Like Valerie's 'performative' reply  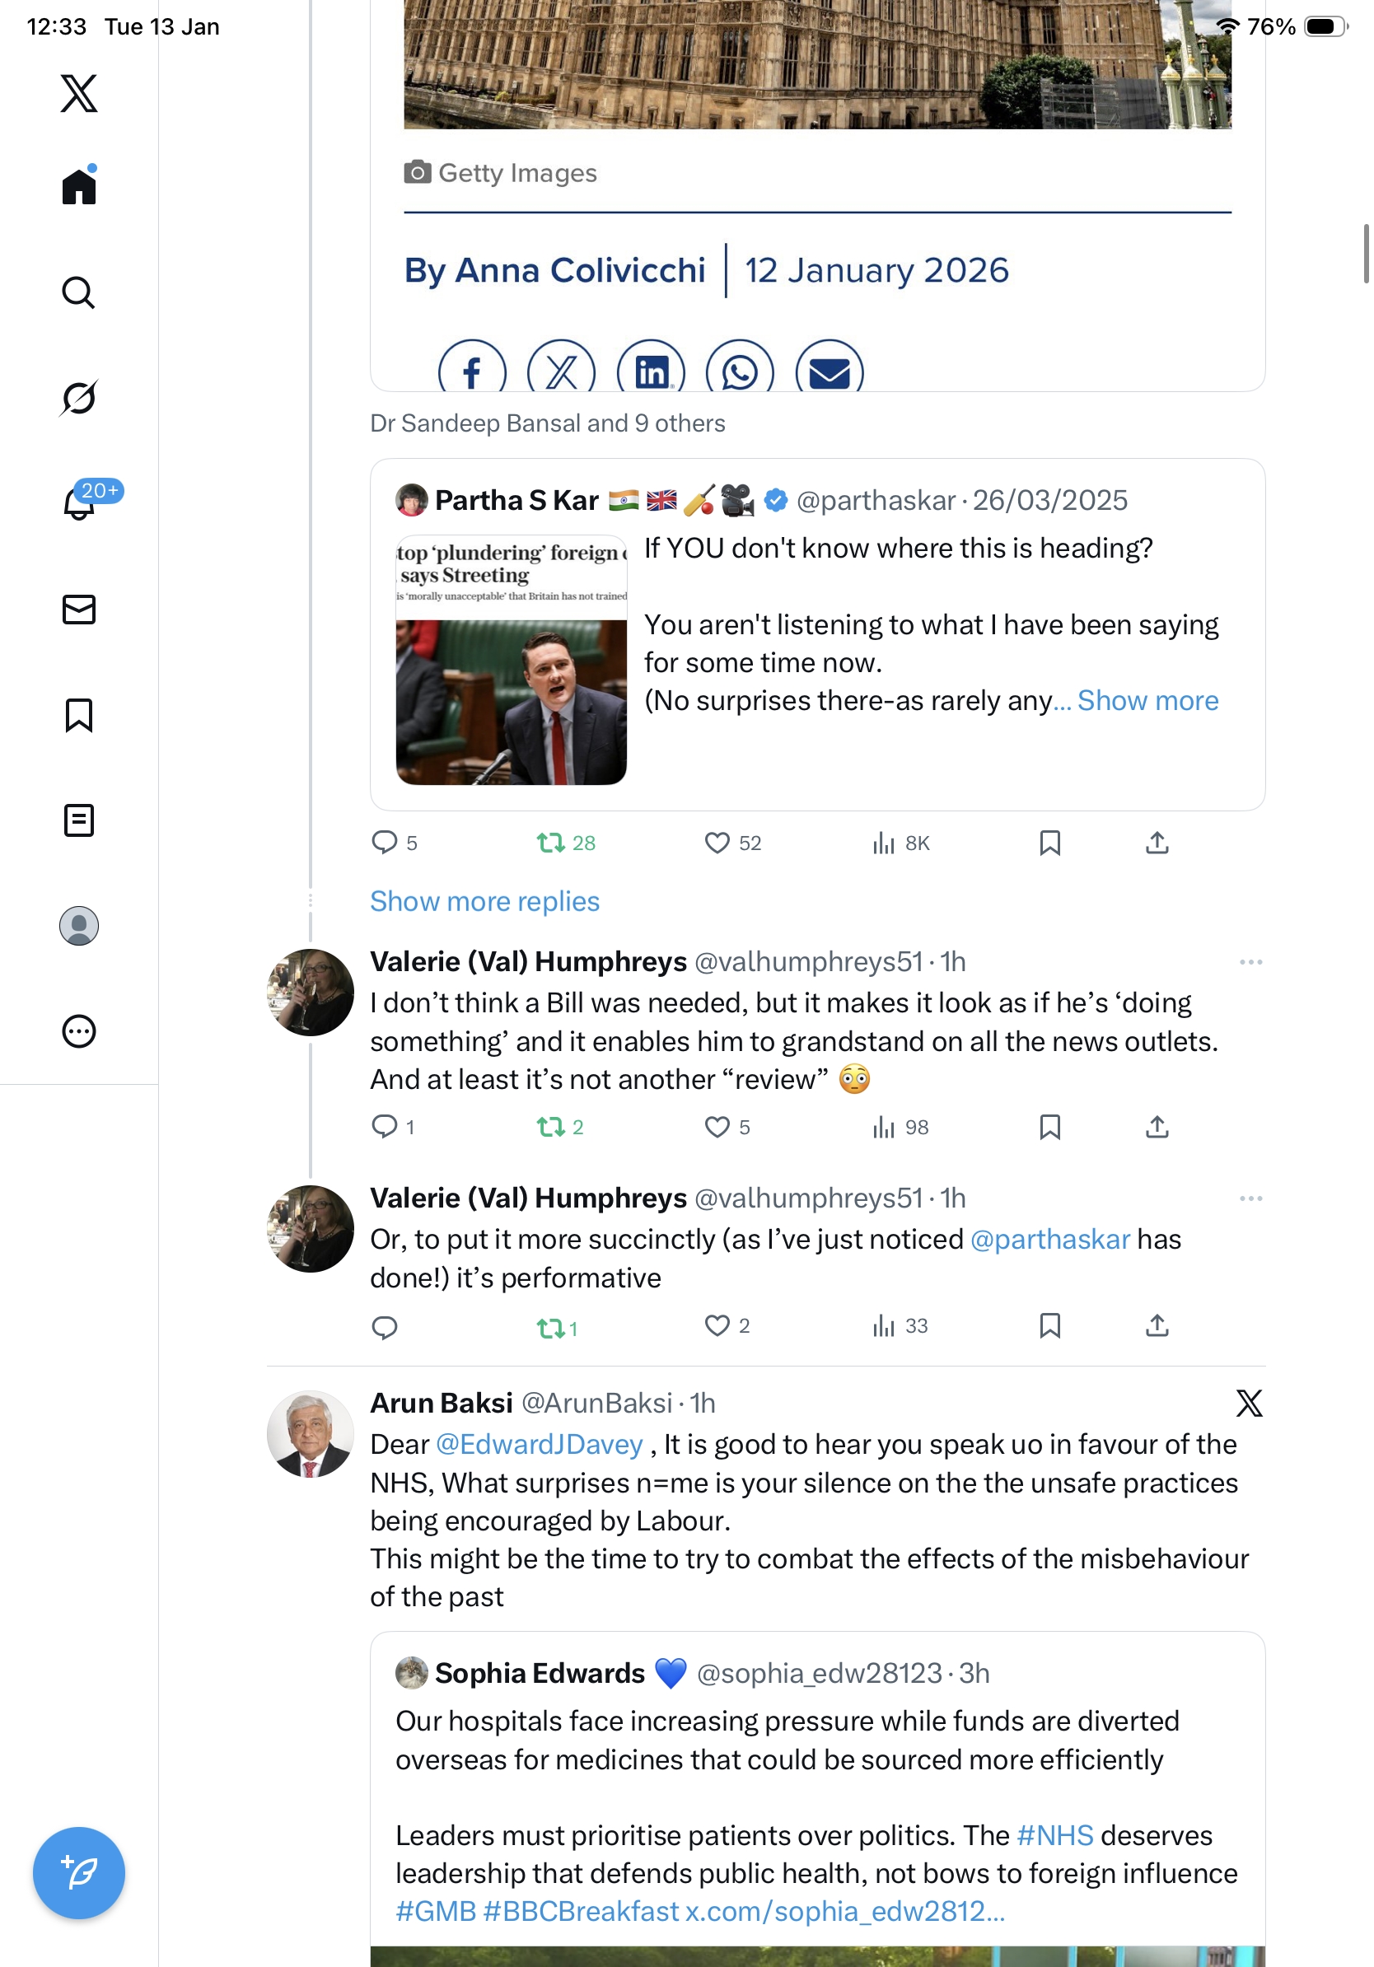[x=716, y=1325]
